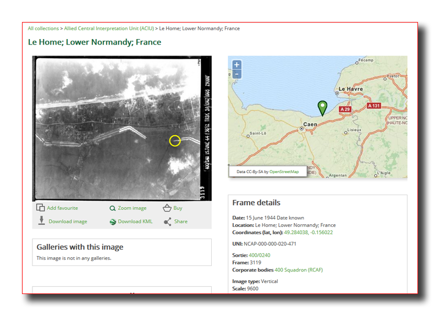
Task: Open the 400 Squadron (RCAF) link
Action: (x=299, y=270)
